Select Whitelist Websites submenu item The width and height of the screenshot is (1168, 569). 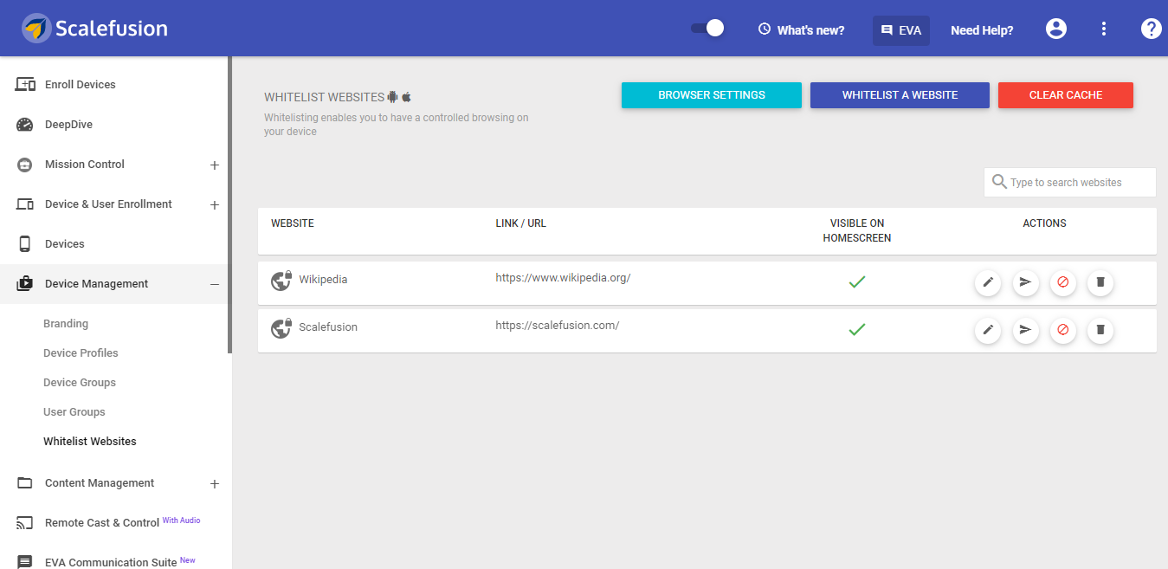click(90, 441)
